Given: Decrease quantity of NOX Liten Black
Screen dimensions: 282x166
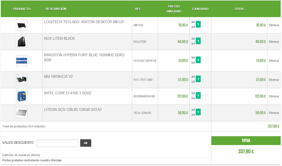Looking at the screenshot, I should [x=193, y=43].
